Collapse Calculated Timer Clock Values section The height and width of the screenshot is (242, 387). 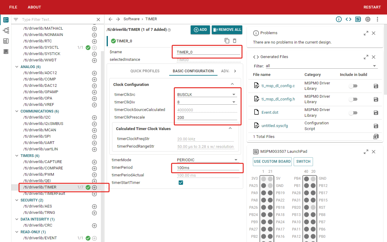point(230,129)
